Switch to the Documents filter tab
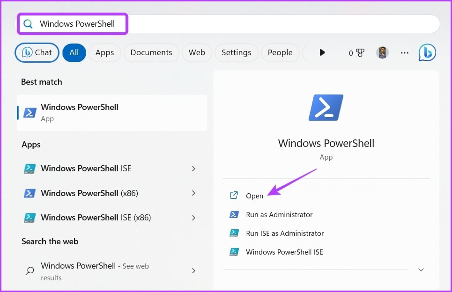This screenshot has height=292, width=452. [151, 53]
